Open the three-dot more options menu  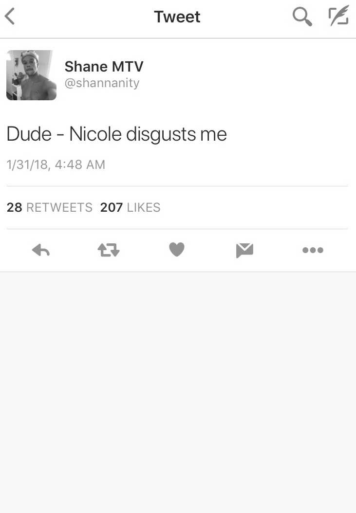pos(313,250)
